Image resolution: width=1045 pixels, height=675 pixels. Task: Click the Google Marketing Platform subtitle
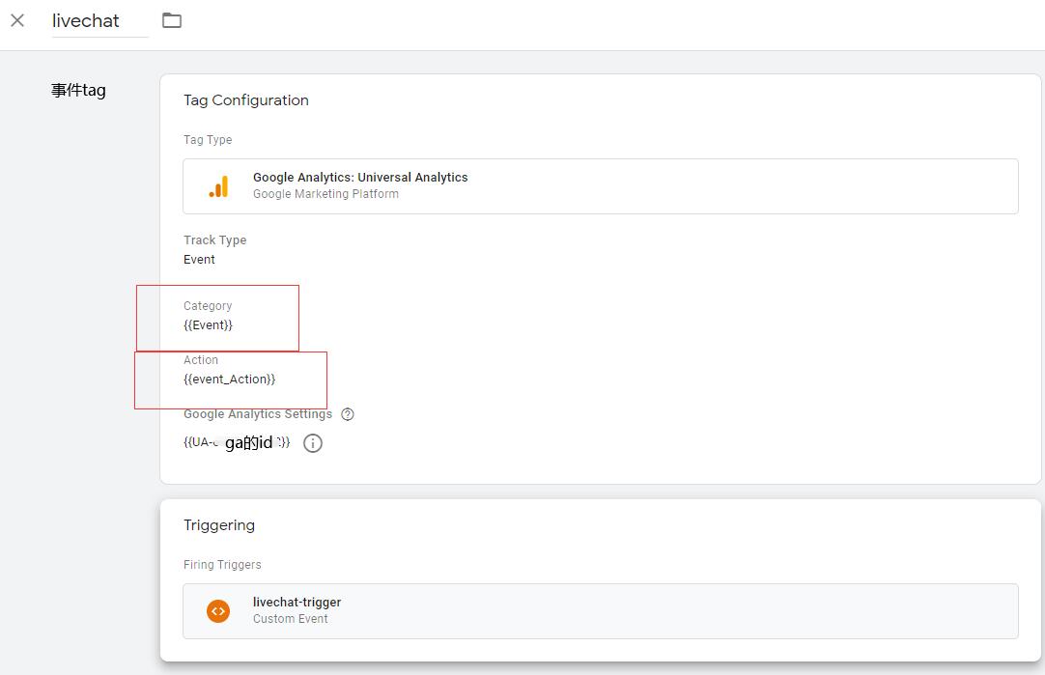pos(325,194)
